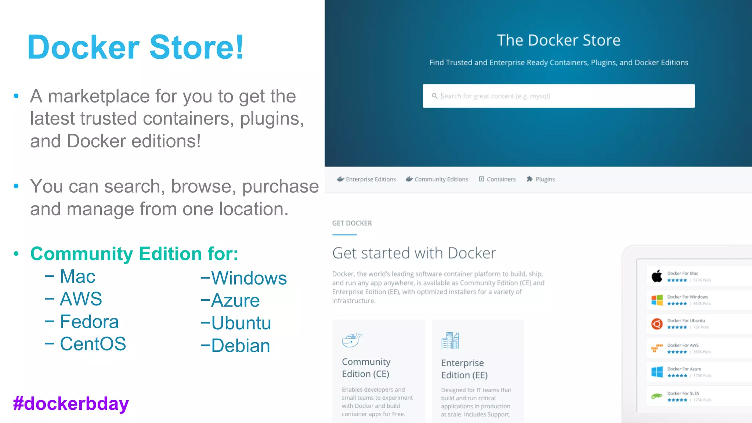Click the Plugins puzzle icon
752x423 pixels.
pyautogui.click(x=529, y=179)
